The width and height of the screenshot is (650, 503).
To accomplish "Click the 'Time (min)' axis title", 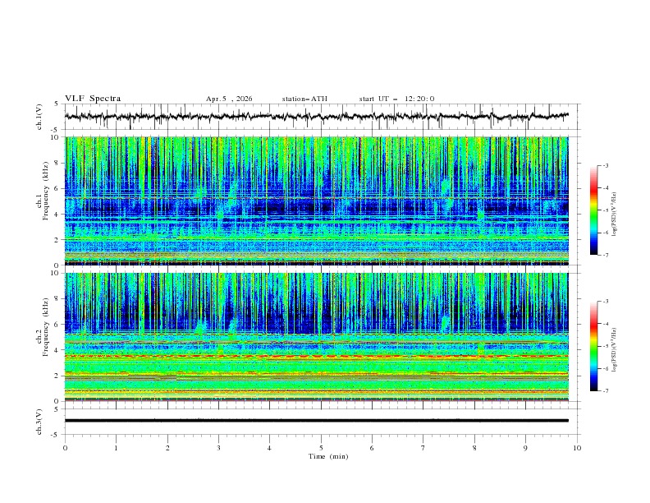I will click(328, 456).
